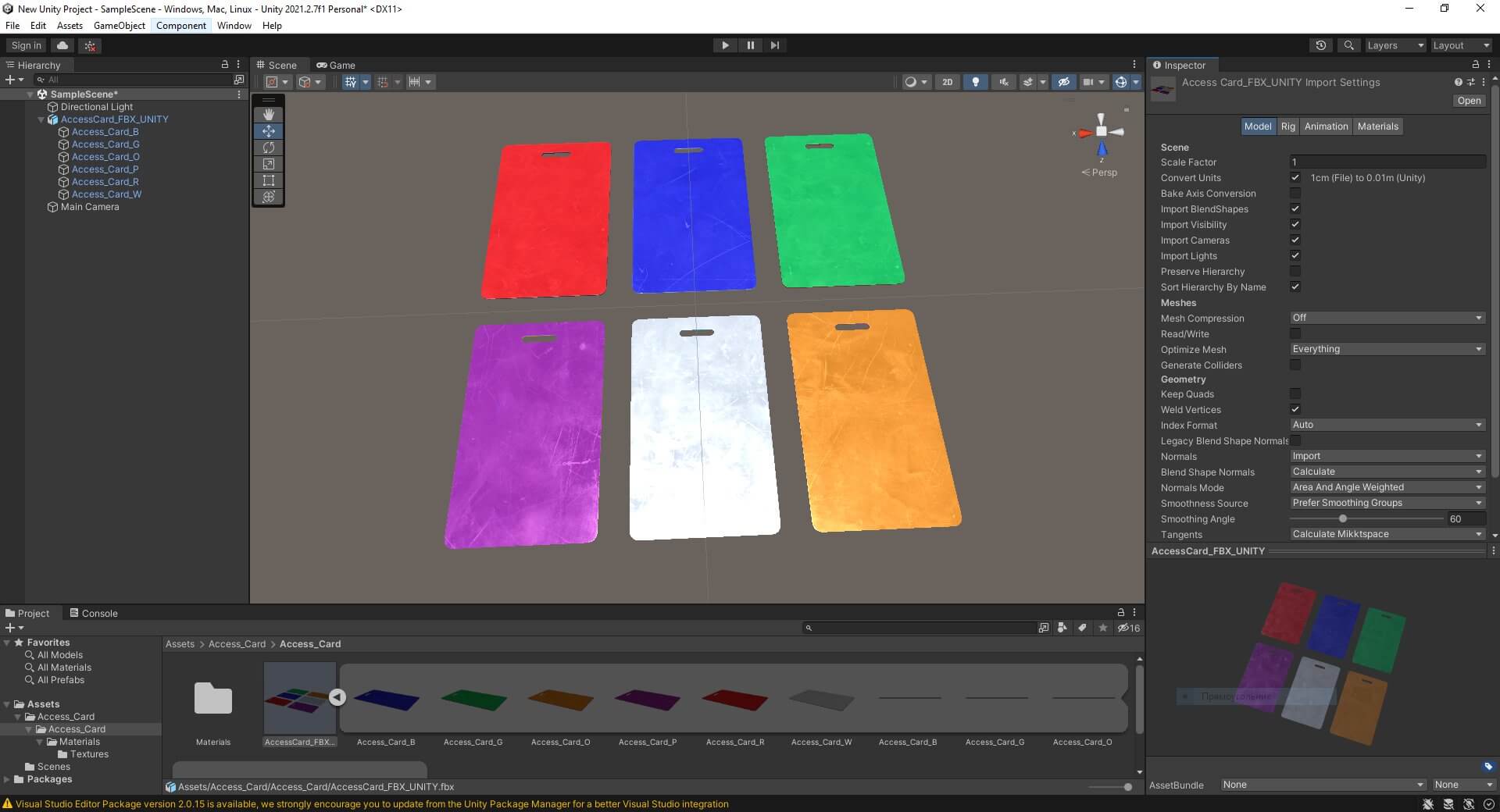Collapse AccessCard_FBX_UNITY in Hierarchy
Viewport: 1500px width, 812px height.
41,119
